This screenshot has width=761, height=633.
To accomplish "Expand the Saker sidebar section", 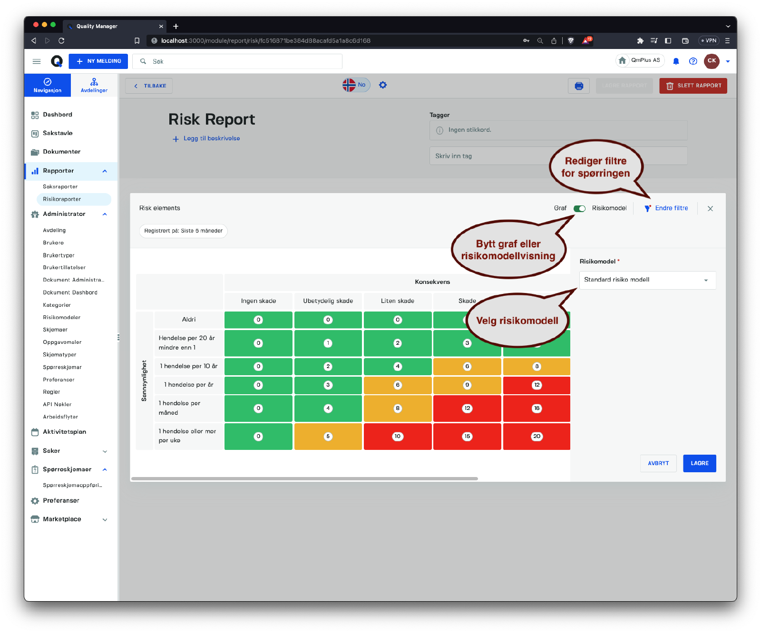I will coord(105,451).
